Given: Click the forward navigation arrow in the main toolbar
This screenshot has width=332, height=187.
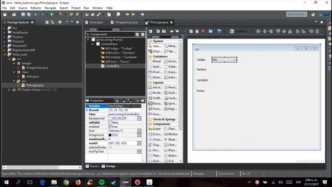Looking at the screenshot, I should click(x=142, y=14).
